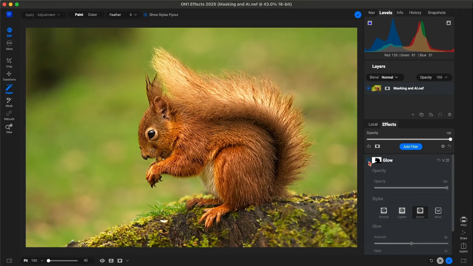Select the Erase brush mode
The image size is (473, 266).
93,15
